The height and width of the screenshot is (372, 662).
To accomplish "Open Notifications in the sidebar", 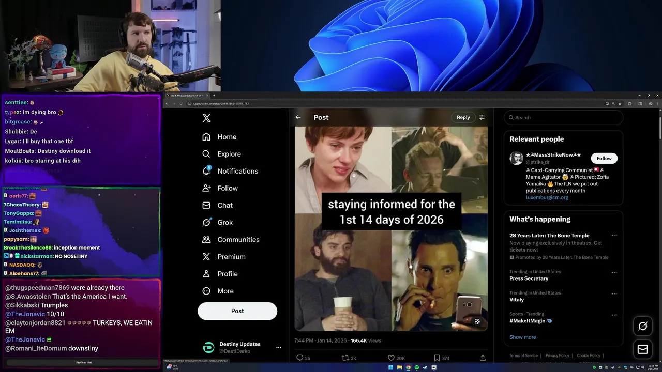I will point(230,171).
